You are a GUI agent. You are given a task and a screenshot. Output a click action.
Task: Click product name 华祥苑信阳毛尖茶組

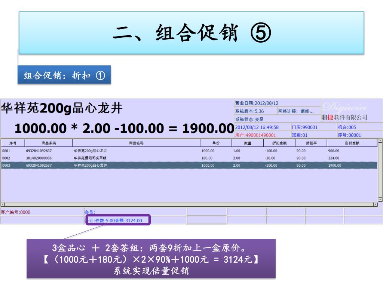pyautogui.click(x=90, y=158)
